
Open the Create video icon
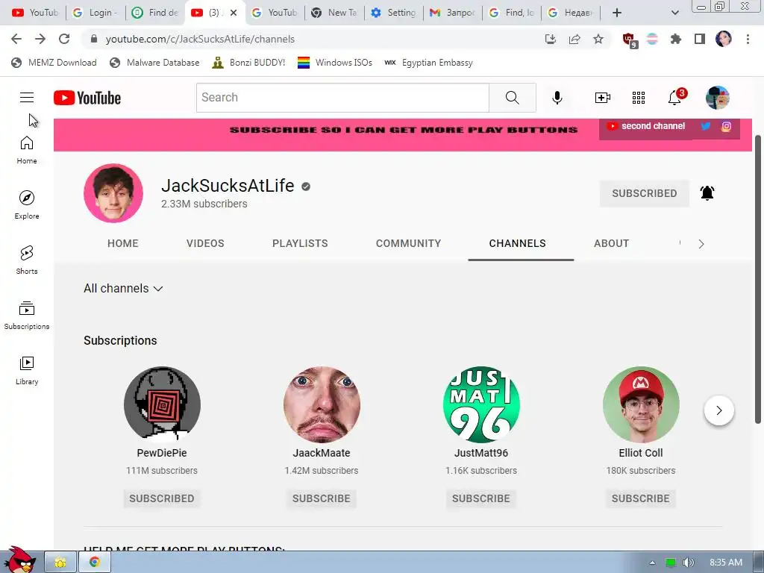click(x=603, y=98)
